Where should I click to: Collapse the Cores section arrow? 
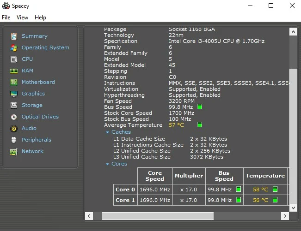[107, 164]
